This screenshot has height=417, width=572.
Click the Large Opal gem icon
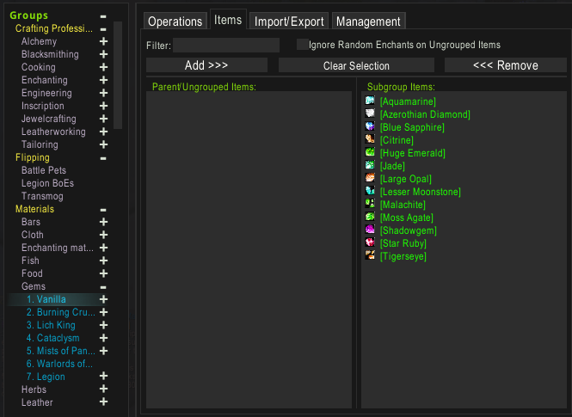[x=370, y=179]
